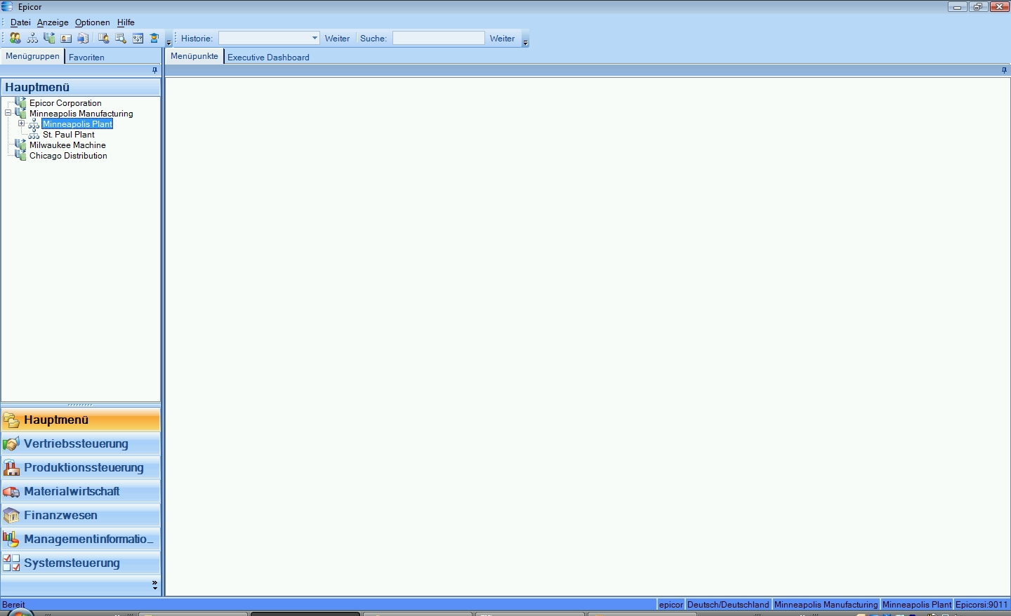1011x616 pixels.
Task: Click the Bereit status text
Action: click(x=14, y=604)
